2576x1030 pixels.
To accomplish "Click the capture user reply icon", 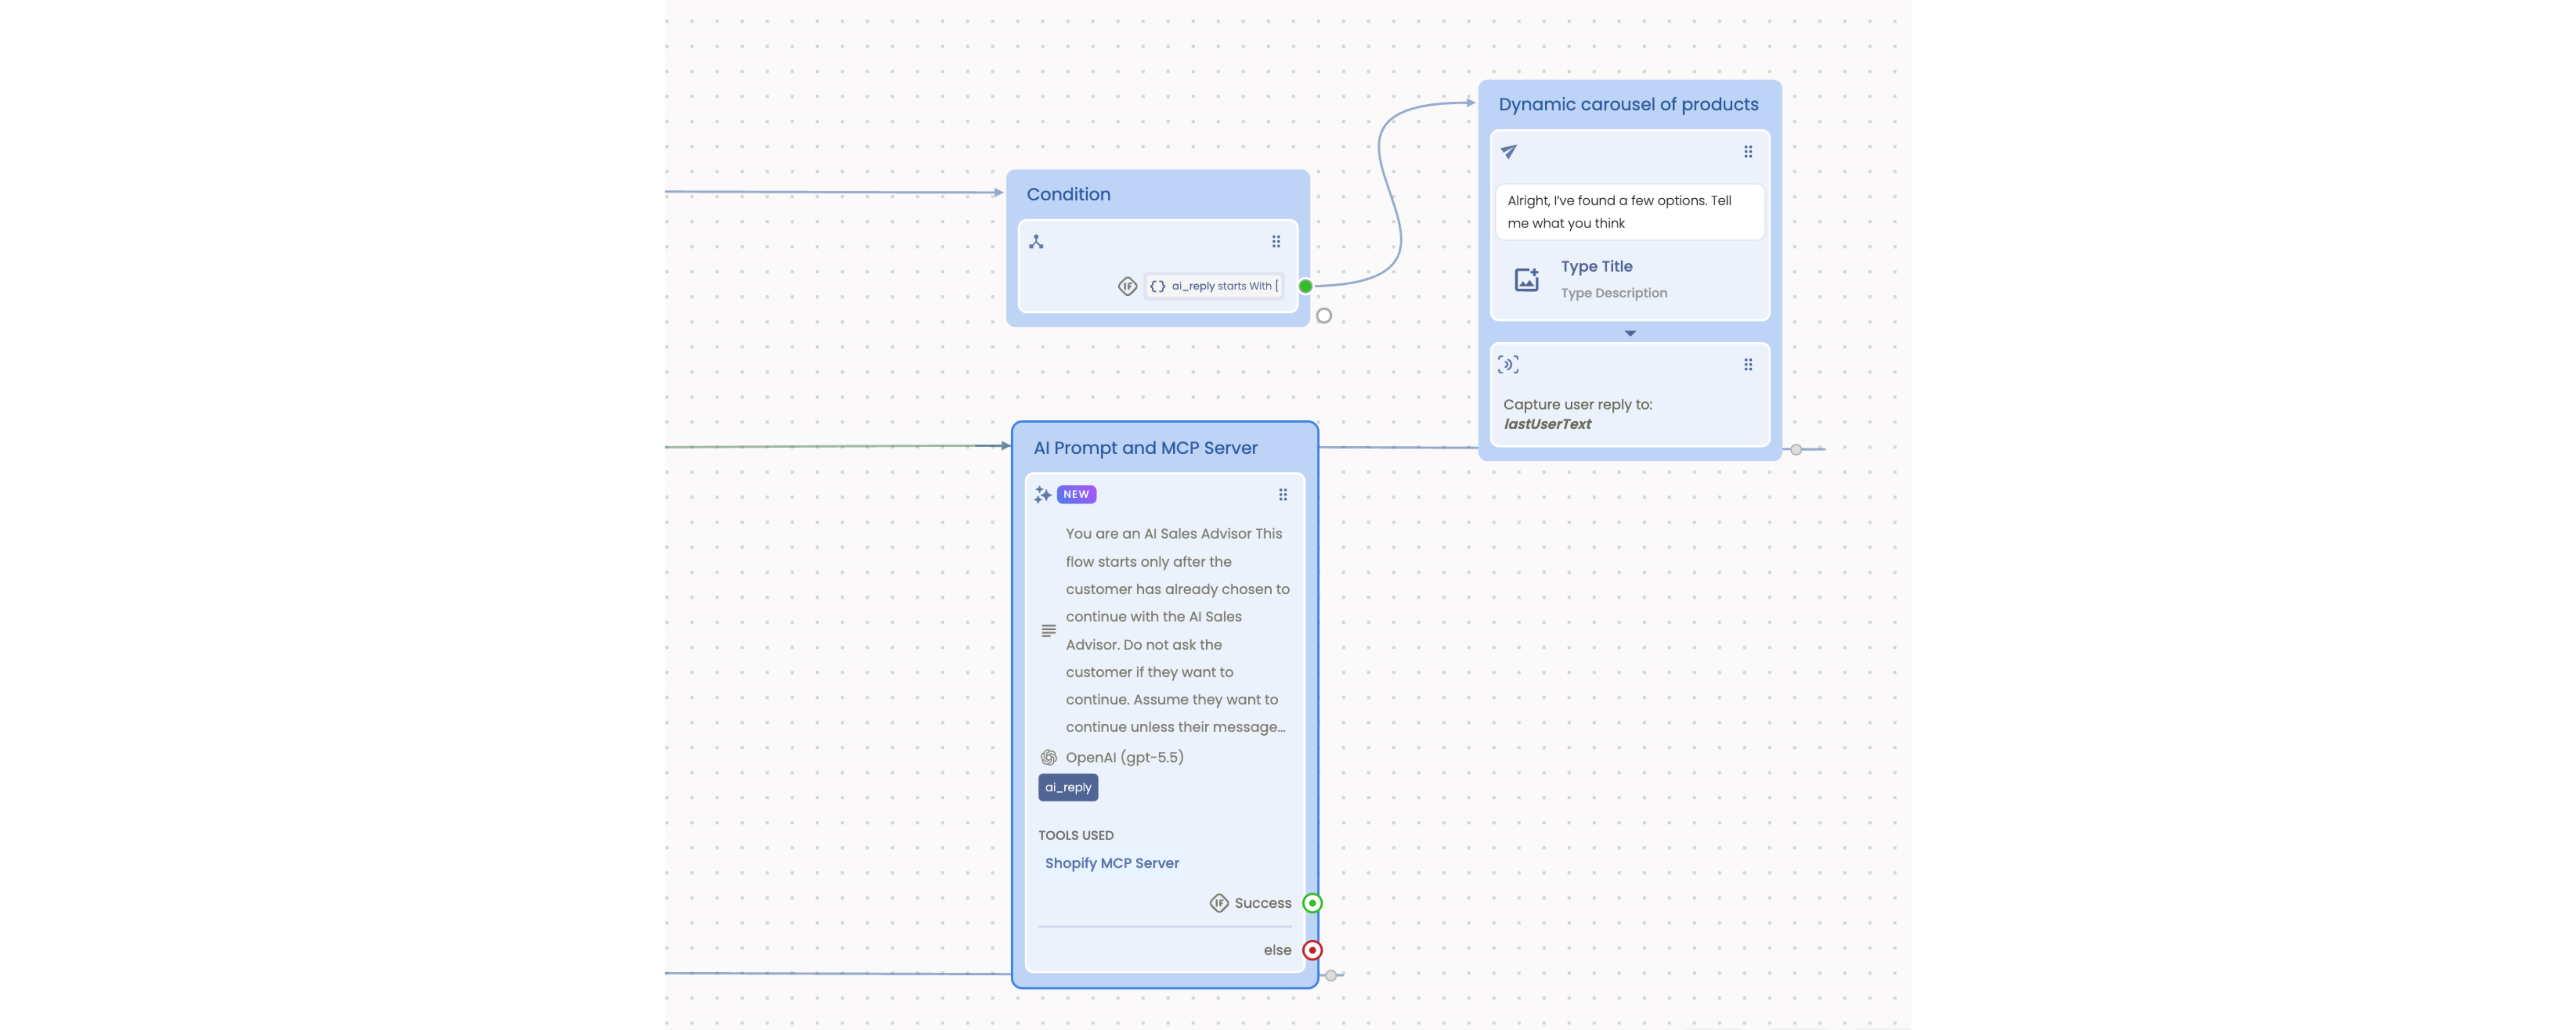I will point(1508,365).
